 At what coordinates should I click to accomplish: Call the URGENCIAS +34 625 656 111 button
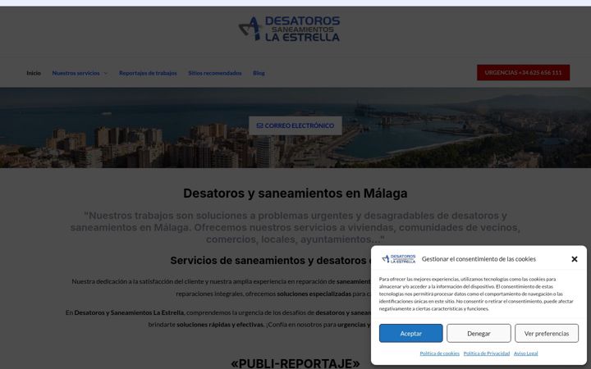tap(523, 73)
